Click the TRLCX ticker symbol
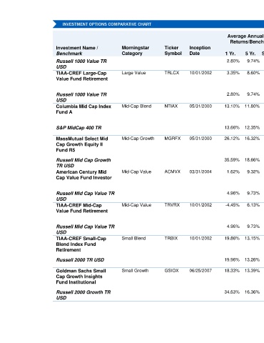The image size is (264, 343). point(172,73)
